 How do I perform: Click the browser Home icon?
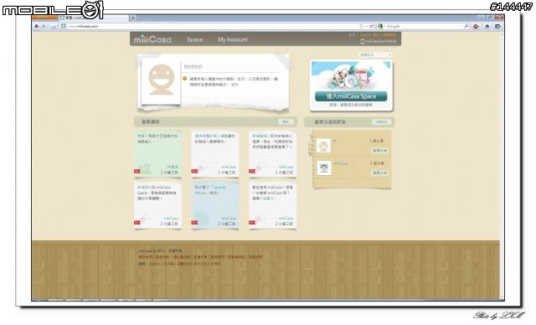point(487,26)
